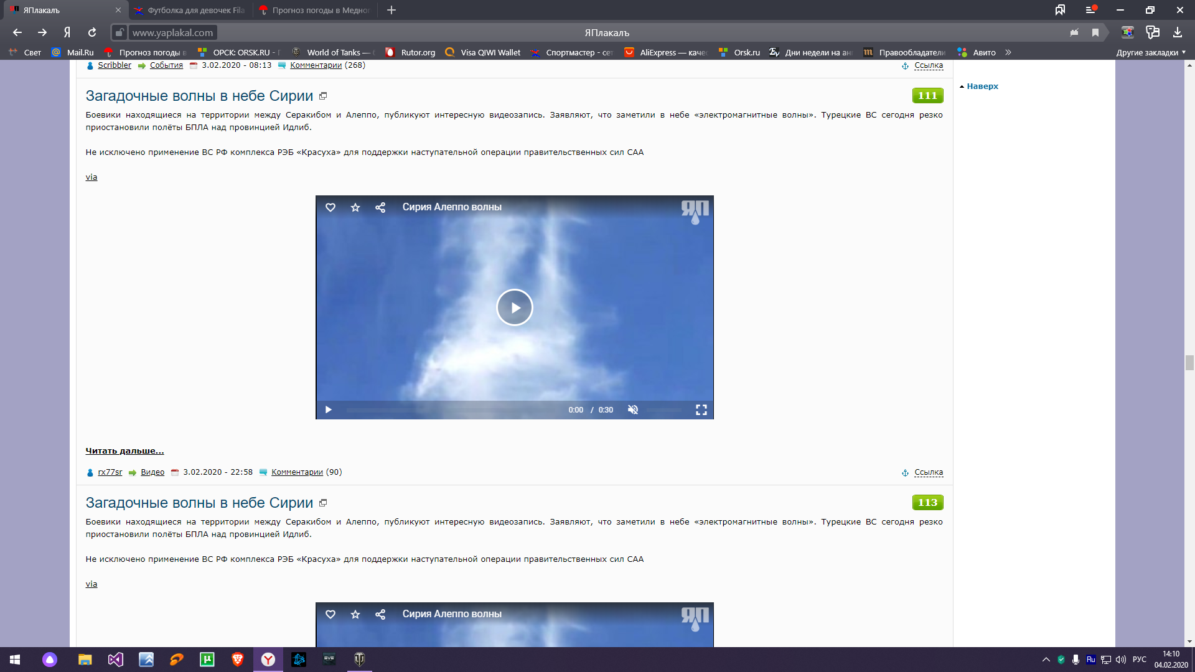
Task: Follow the first post's via link
Action: coord(91,177)
